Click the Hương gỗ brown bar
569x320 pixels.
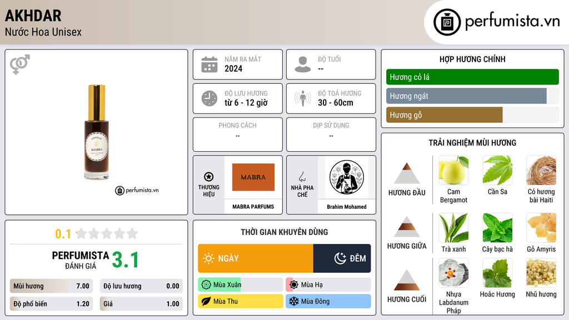click(x=444, y=115)
